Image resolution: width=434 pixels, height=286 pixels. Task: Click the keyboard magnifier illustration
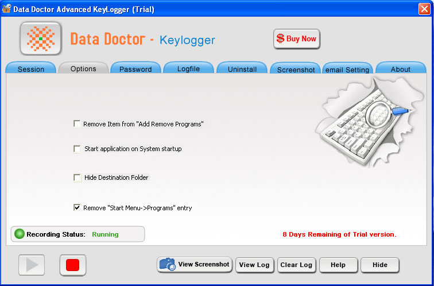pos(370,123)
